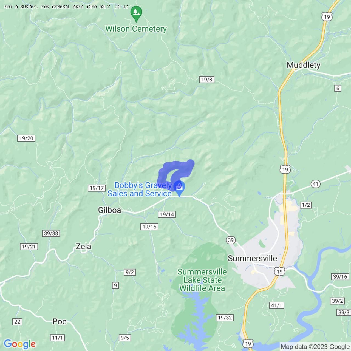
Task: Click the Map data ©2023 Google attribution
Action: click(x=315, y=347)
